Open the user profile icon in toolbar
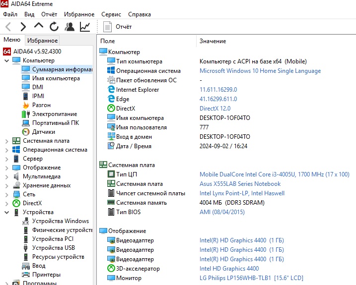Screen dimensions: 356x285 tap(70, 27)
